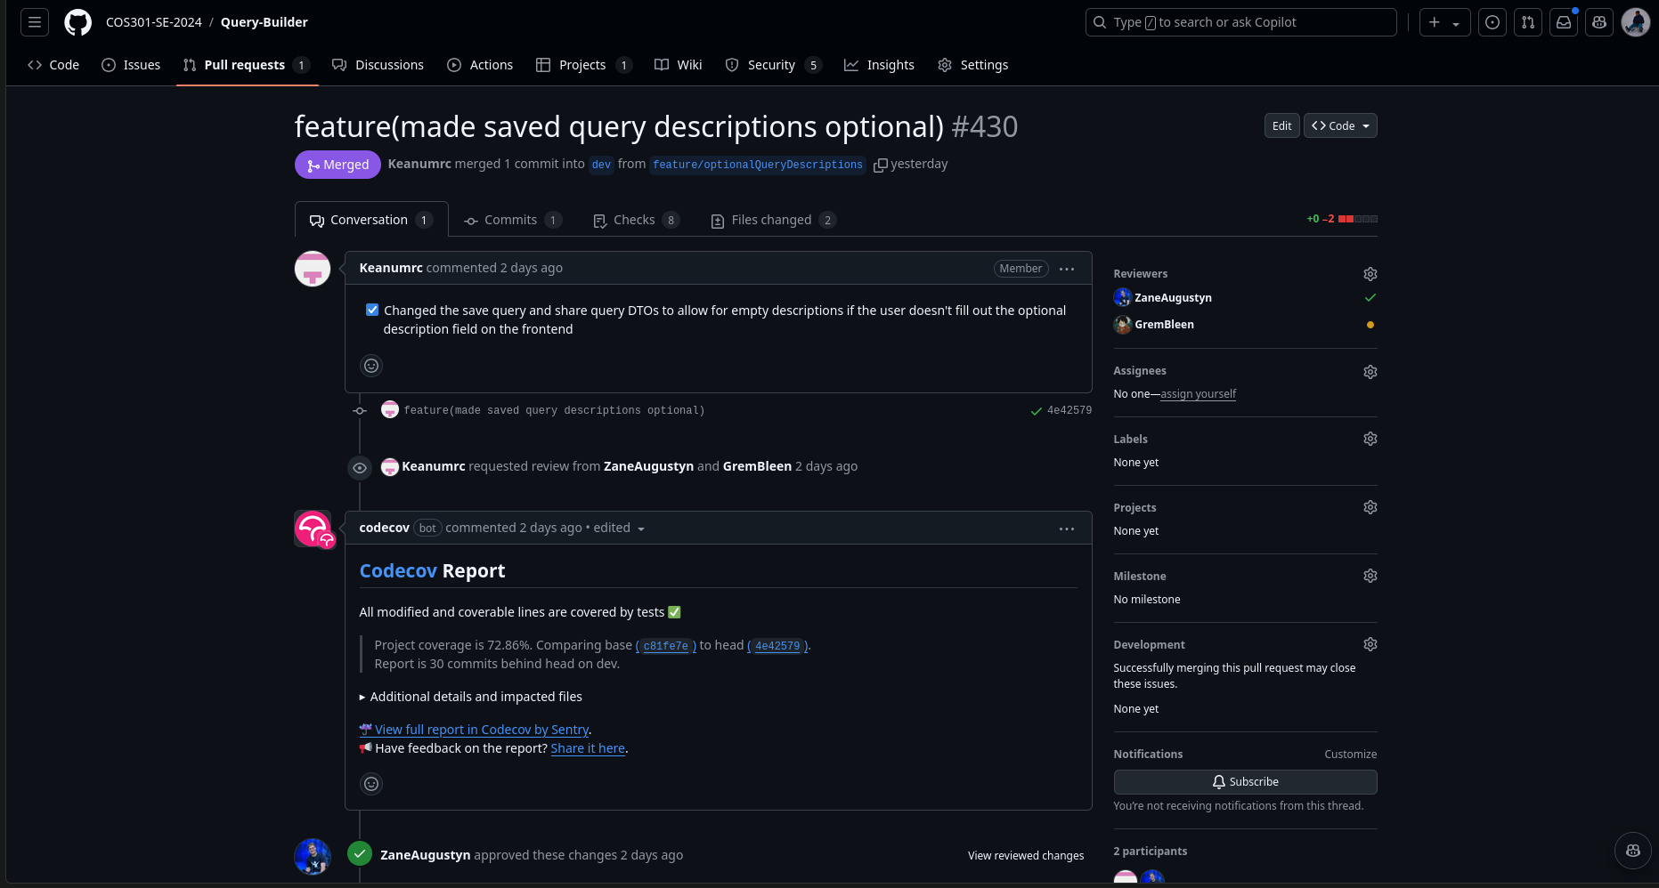Switch to the Files changed tab
Screen dimensions: 1659x888
pos(773,220)
